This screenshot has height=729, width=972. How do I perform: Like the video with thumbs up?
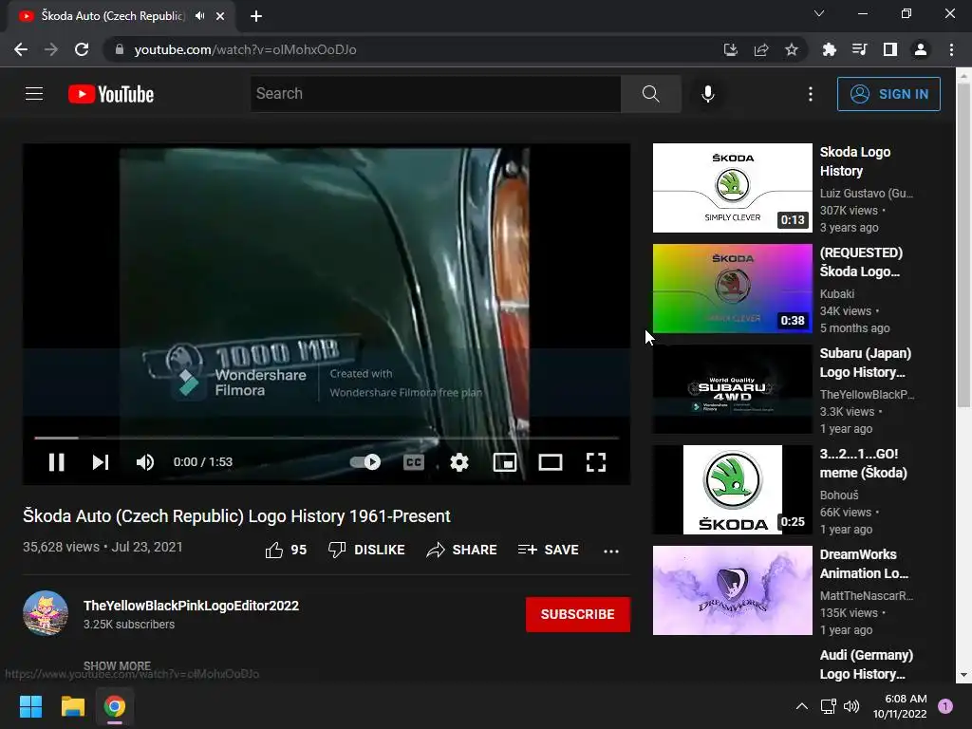click(286, 550)
